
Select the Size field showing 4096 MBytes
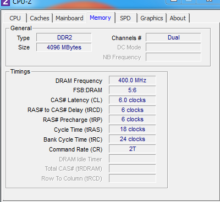(64, 47)
